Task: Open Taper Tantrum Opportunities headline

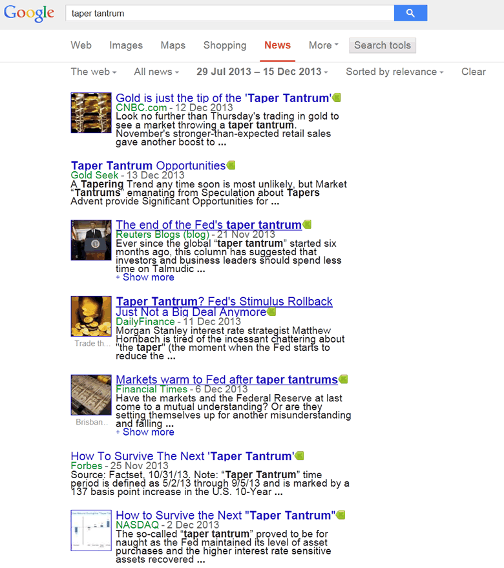Action: [148, 165]
